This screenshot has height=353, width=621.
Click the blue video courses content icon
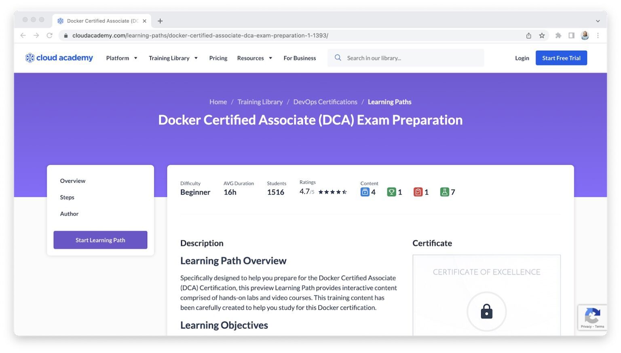pyautogui.click(x=365, y=192)
